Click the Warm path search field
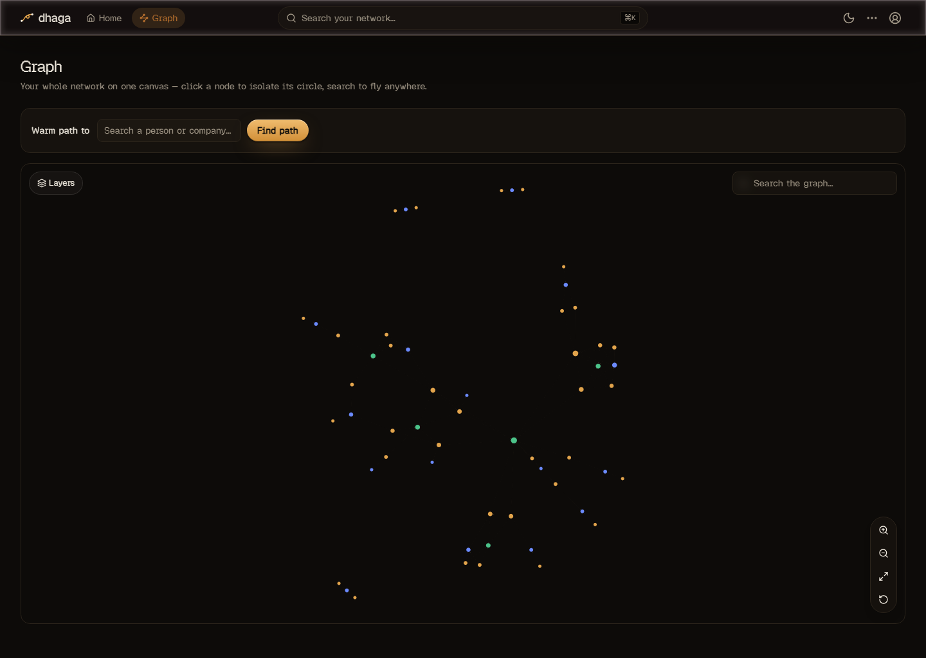Image resolution: width=926 pixels, height=658 pixels. [x=169, y=130]
